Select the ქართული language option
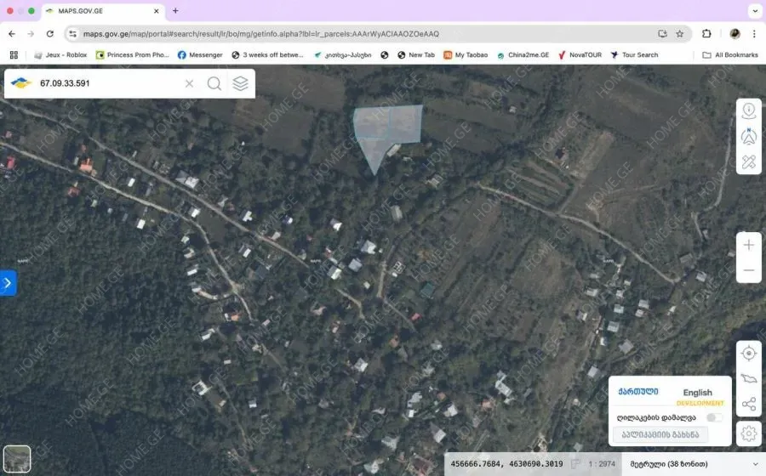The image size is (766, 476). click(x=637, y=392)
